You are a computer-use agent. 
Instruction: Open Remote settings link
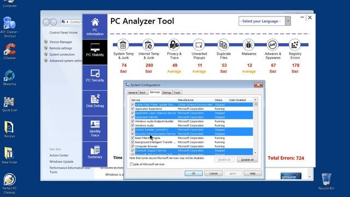click(61, 48)
